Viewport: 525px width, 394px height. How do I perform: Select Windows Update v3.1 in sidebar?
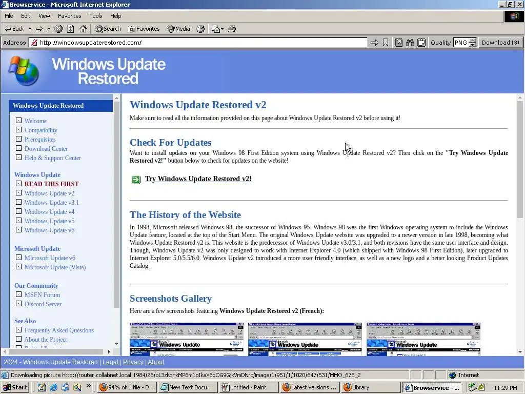pos(52,202)
